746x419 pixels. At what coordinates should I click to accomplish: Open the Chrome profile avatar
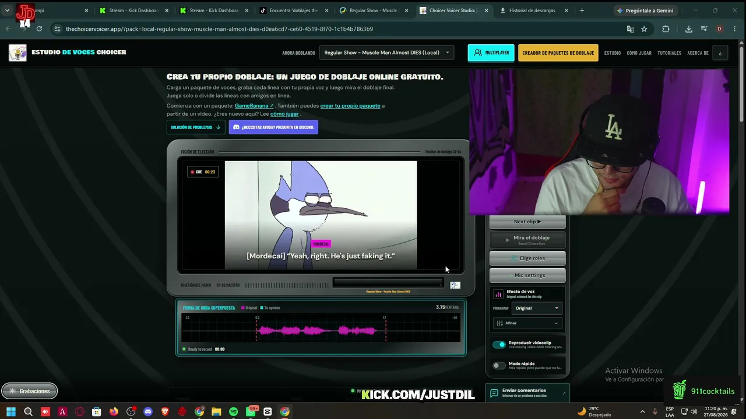pos(719,29)
